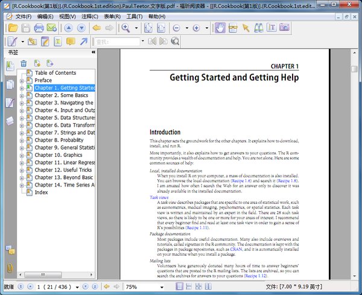Open a file with the folder icon

(13, 28)
